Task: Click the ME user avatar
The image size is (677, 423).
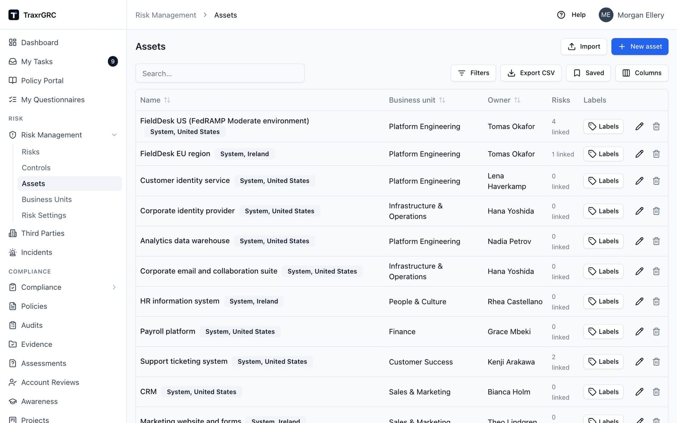Action: [x=606, y=15]
